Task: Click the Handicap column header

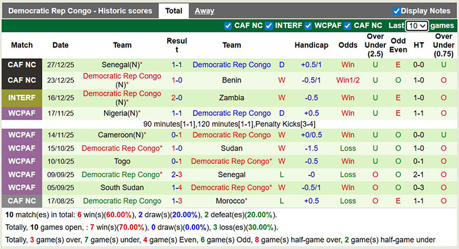Action: (311, 45)
